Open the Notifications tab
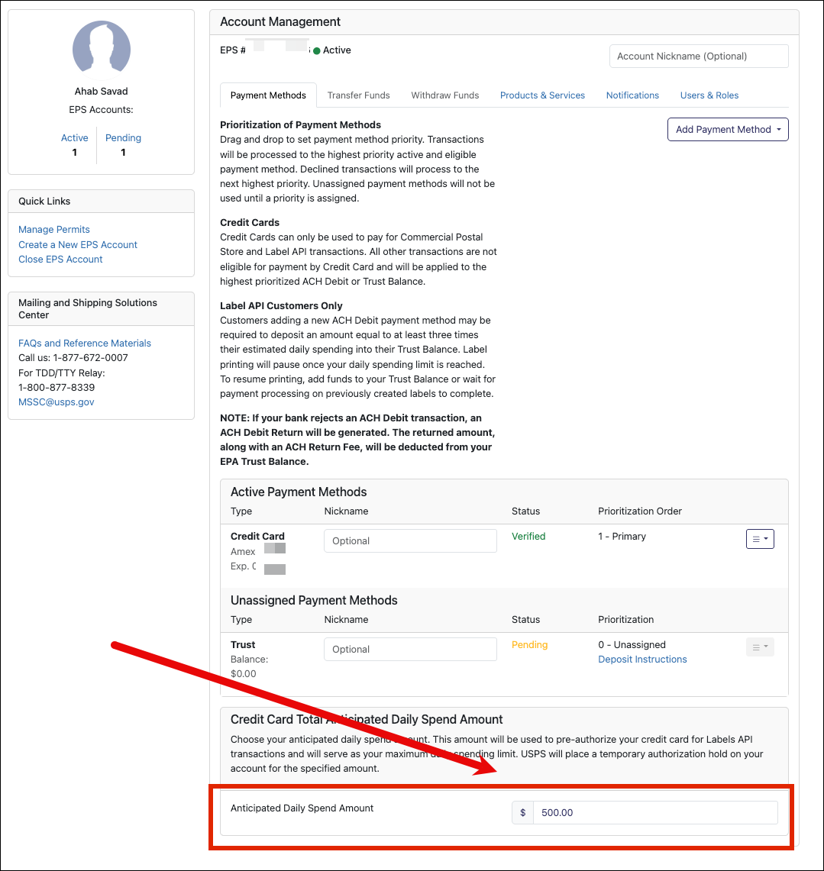This screenshot has height=871, width=824. [632, 95]
